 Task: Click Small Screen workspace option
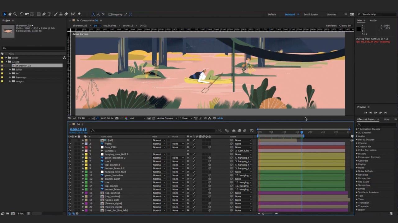[x=311, y=14]
